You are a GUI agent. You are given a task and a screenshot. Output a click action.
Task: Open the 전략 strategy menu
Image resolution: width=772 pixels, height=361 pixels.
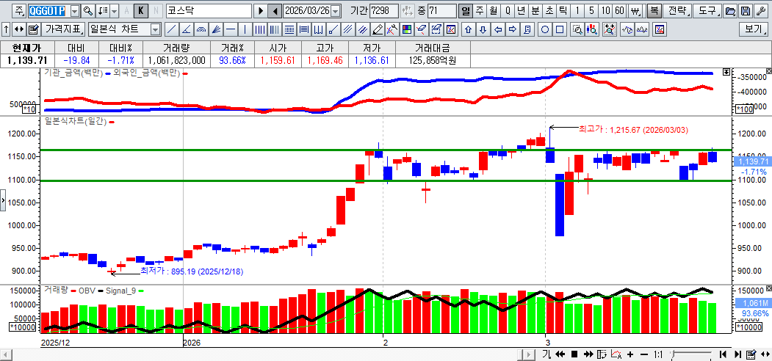(x=677, y=12)
